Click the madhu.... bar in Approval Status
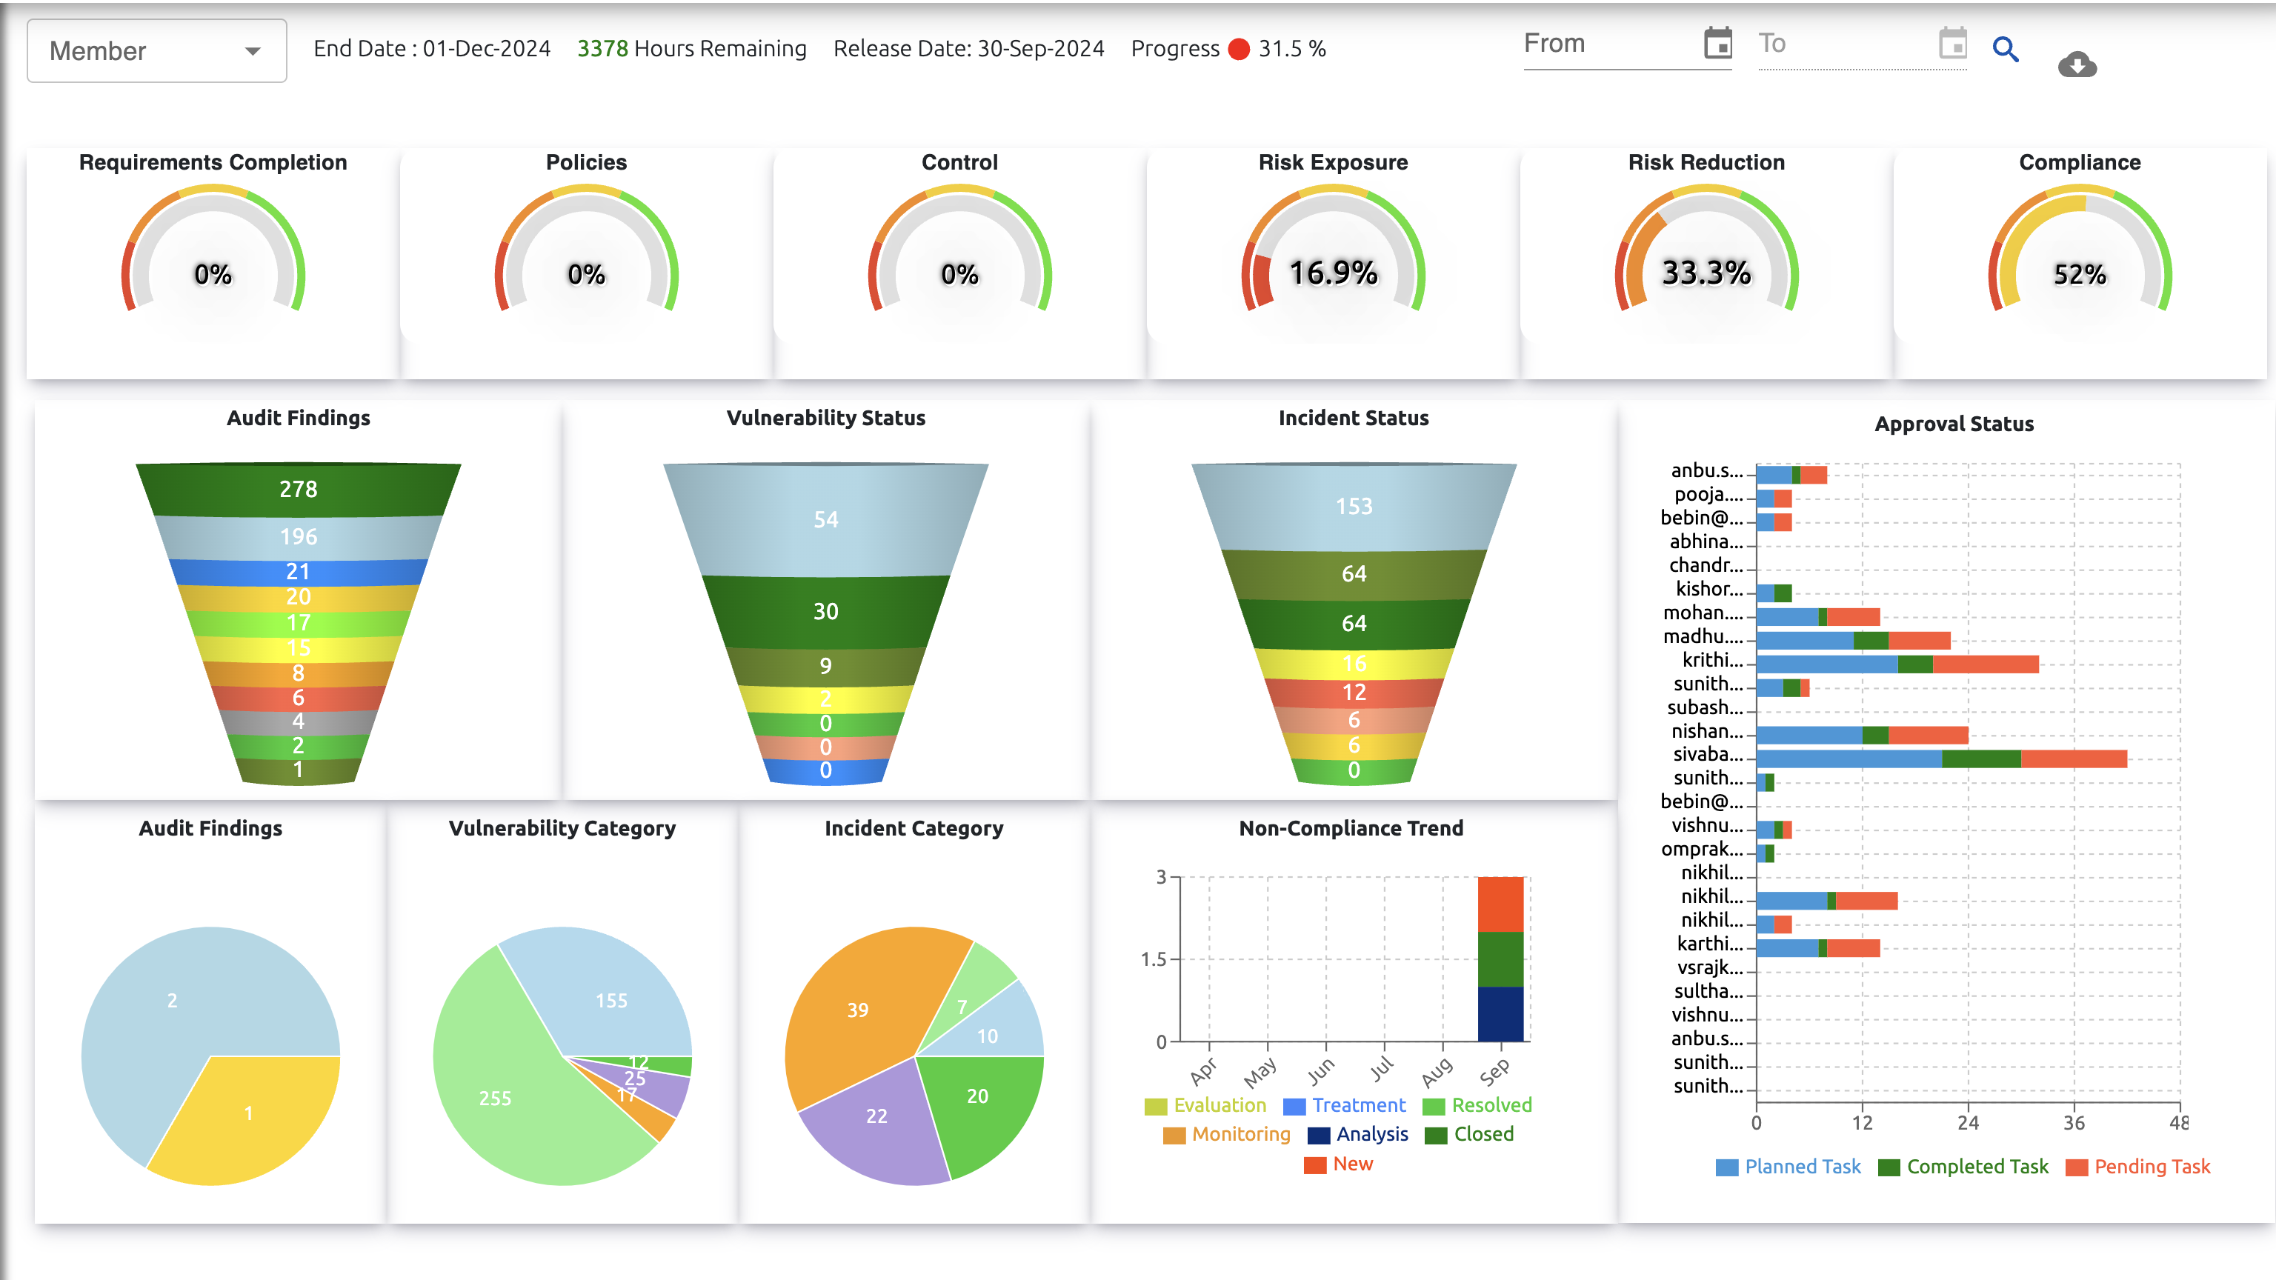 (1854, 641)
